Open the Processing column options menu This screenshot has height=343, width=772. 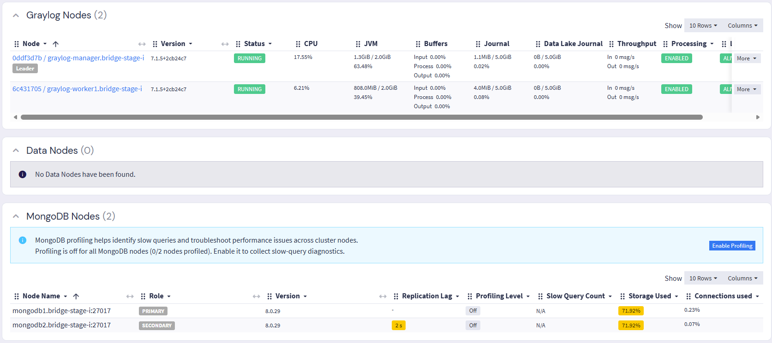pos(712,44)
